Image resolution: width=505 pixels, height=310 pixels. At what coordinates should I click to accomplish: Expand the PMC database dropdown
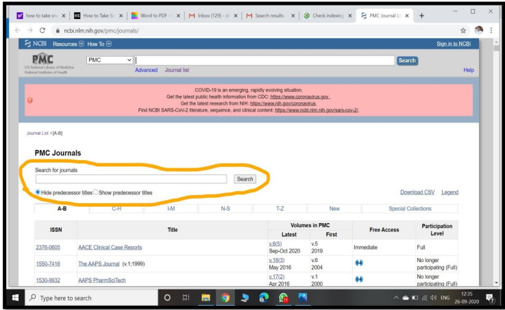110,60
